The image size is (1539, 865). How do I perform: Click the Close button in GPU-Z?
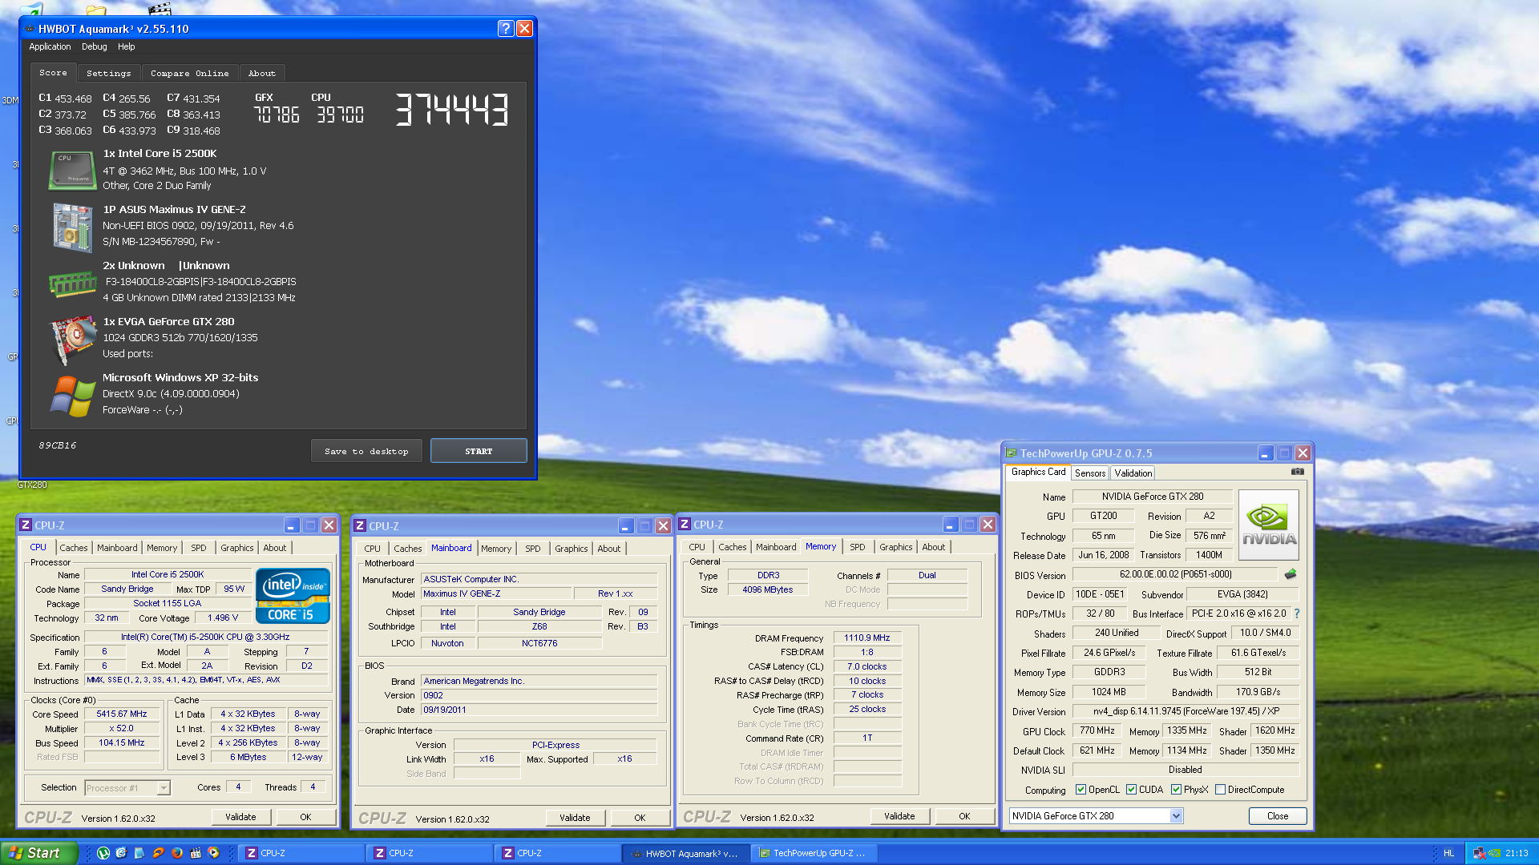click(1278, 816)
